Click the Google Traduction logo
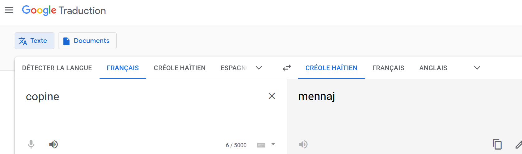This screenshot has width=522, height=154. [x=64, y=10]
